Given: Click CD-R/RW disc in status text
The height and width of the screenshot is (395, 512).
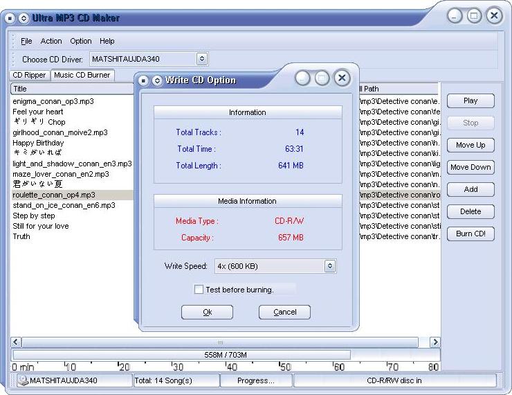Looking at the screenshot, I should pyautogui.click(x=394, y=380).
